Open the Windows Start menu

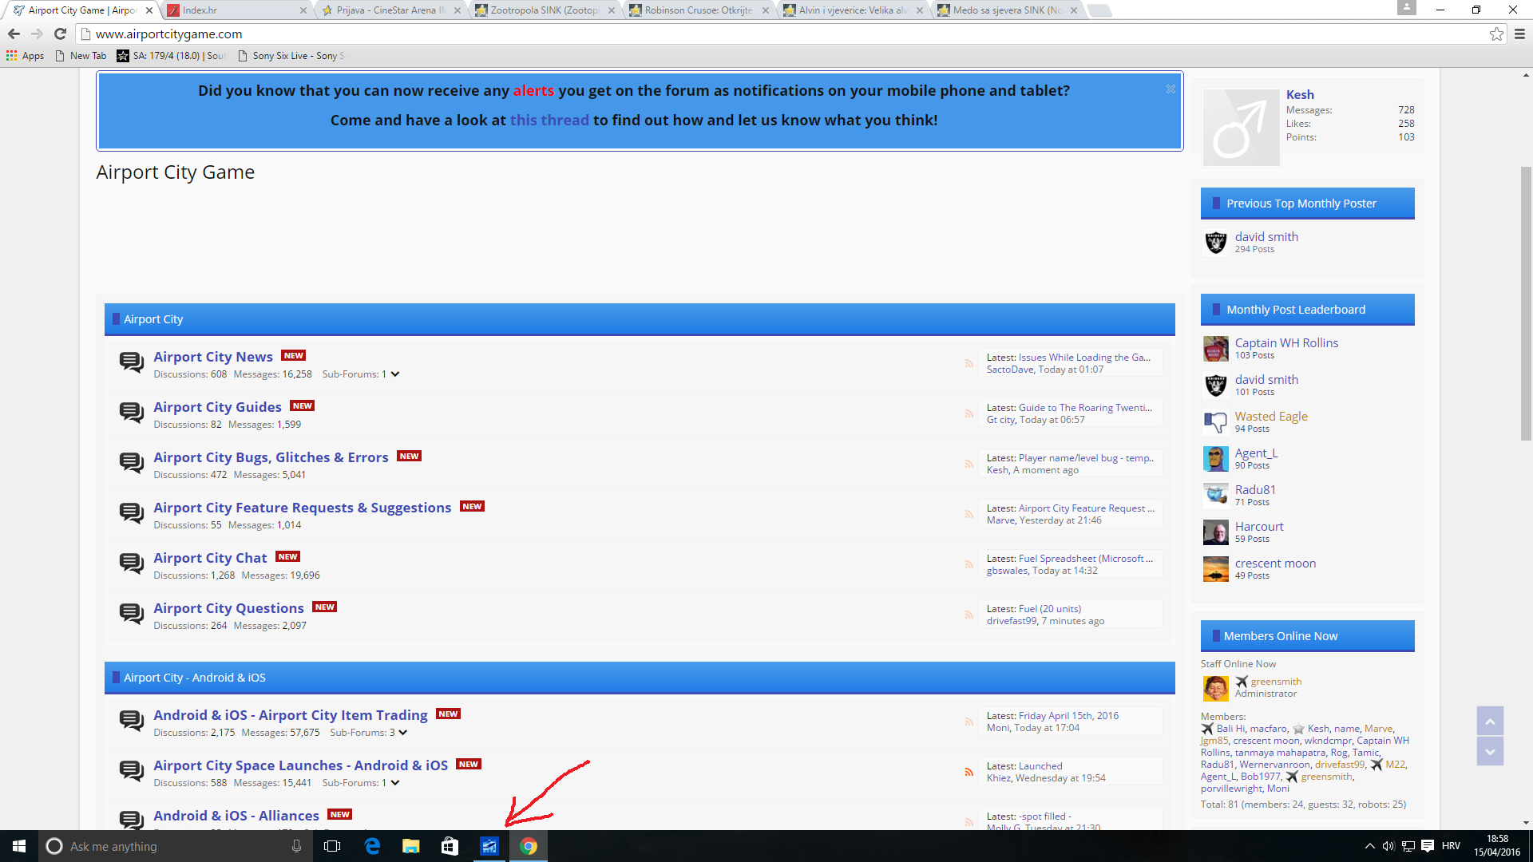(19, 846)
